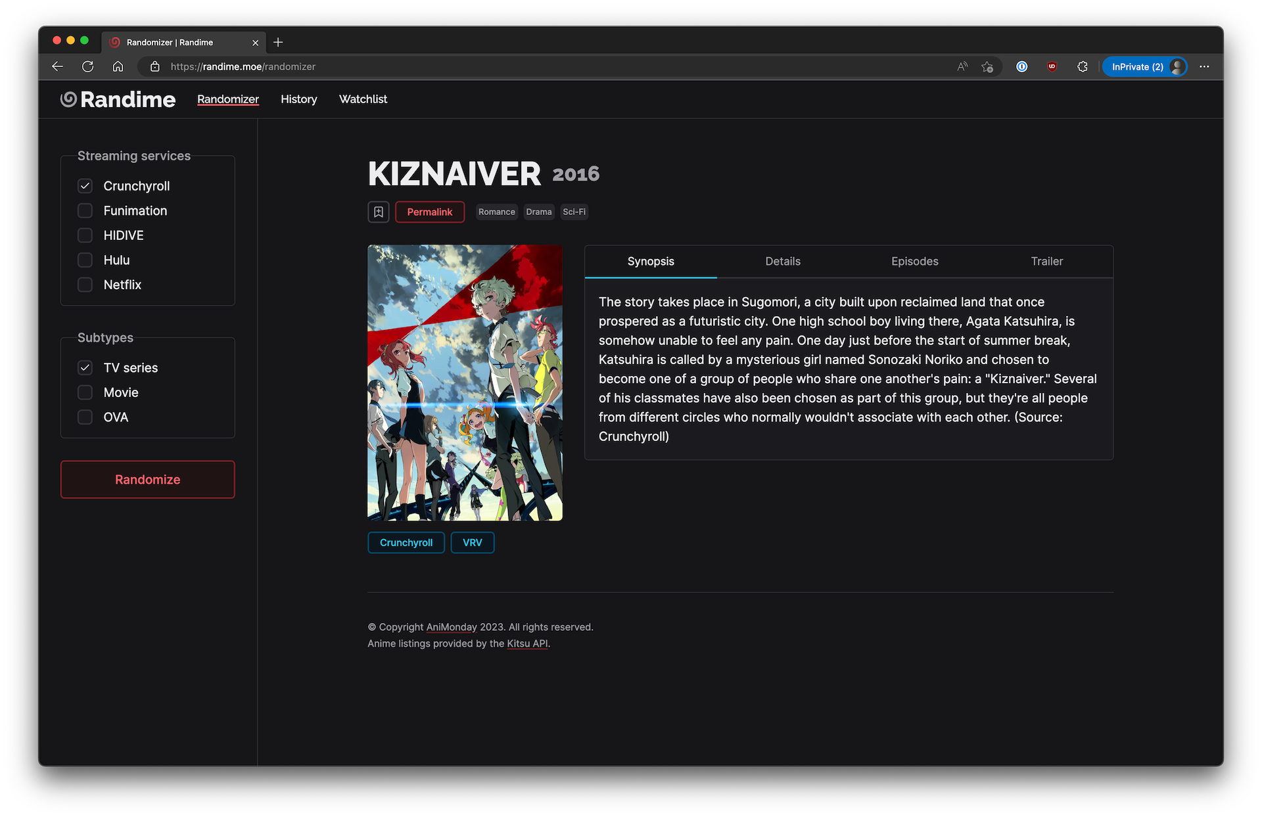View site info lock icon
1262x817 pixels.
[155, 66]
